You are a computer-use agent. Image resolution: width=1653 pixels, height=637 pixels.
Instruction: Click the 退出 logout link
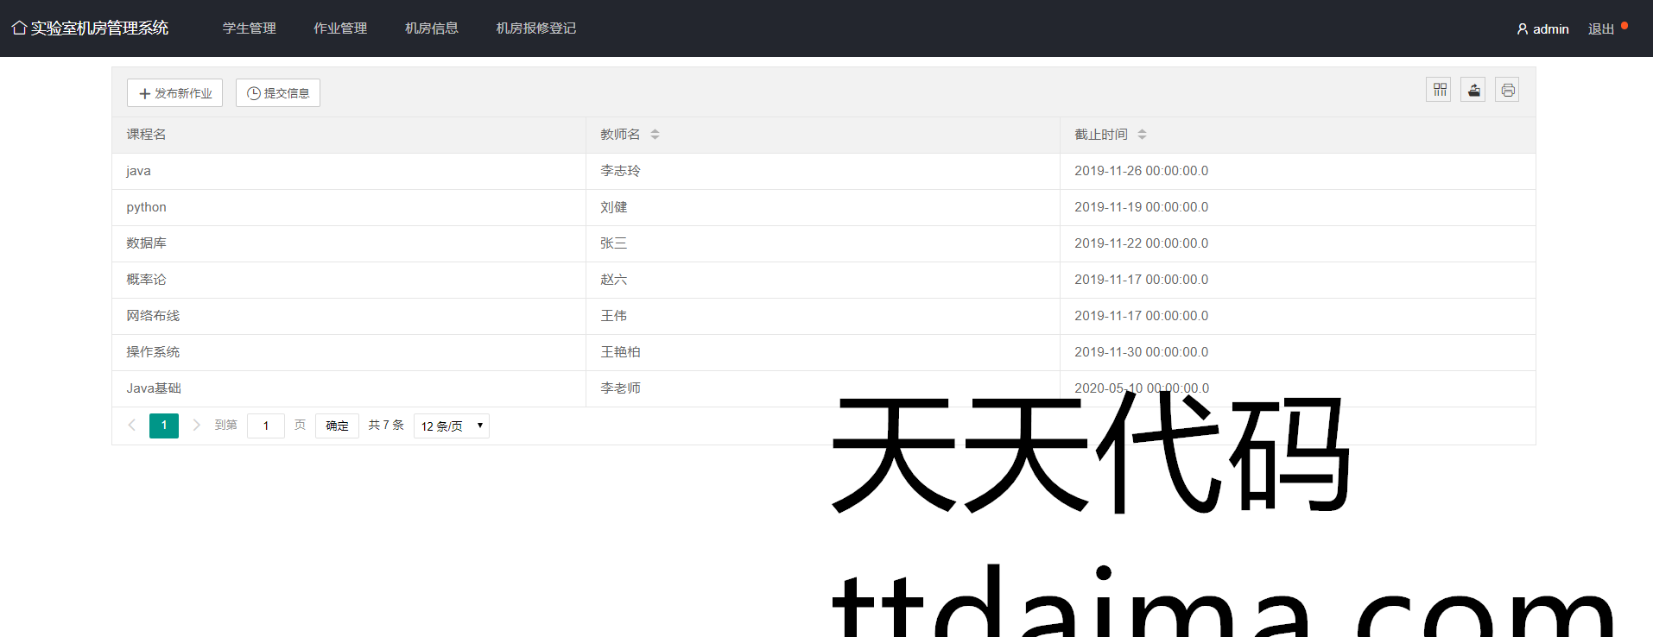pyautogui.click(x=1600, y=29)
